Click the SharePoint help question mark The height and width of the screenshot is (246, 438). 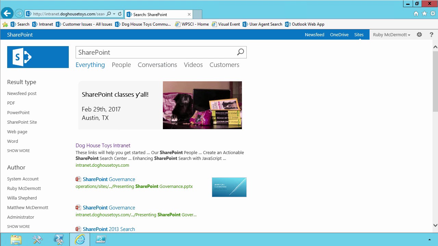pyautogui.click(x=431, y=35)
